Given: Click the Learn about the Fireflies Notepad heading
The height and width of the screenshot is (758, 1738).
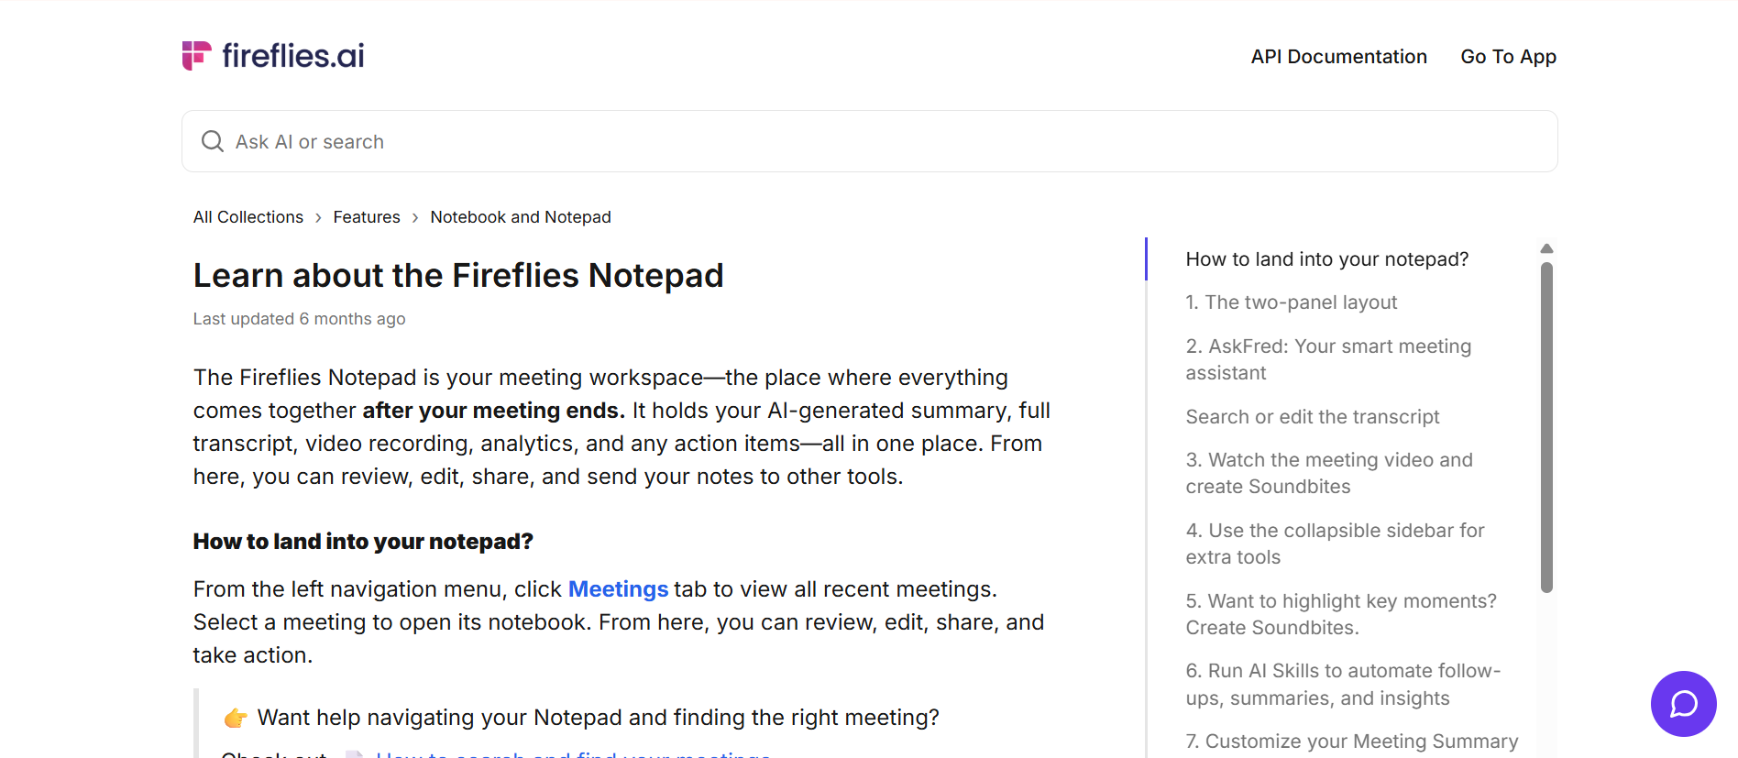Looking at the screenshot, I should (x=458, y=276).
